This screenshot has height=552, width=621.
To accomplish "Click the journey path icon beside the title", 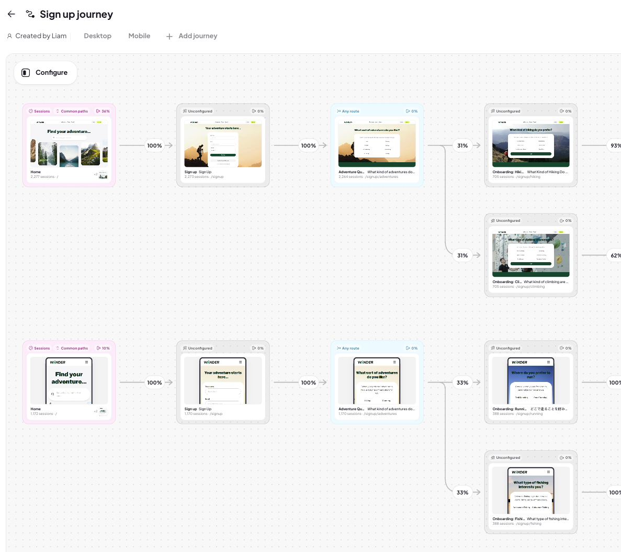I will pyautogui.click(x=30, y=14).
